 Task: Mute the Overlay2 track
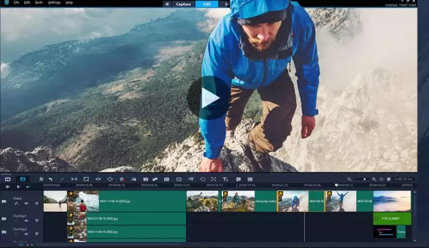pos(26,234)
